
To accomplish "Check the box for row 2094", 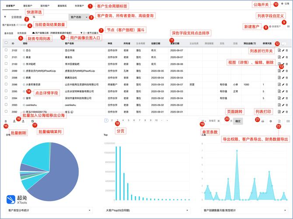I will [6, 98].
